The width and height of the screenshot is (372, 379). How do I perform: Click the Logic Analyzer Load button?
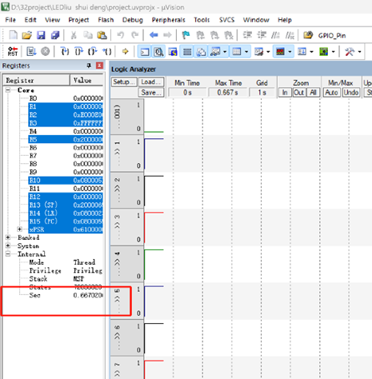(151, 82)
